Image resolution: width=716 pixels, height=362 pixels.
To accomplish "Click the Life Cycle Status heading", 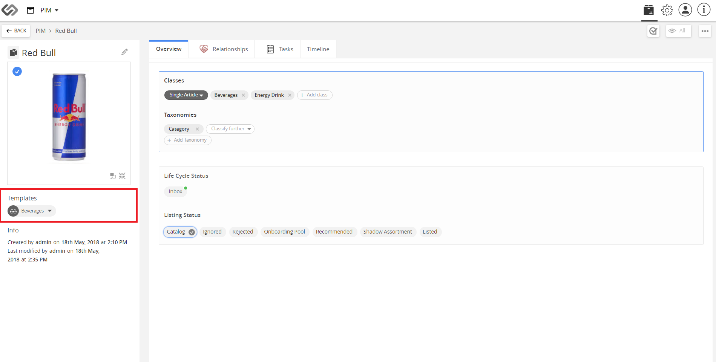I will pyautogui.click(x=186, y=176).
